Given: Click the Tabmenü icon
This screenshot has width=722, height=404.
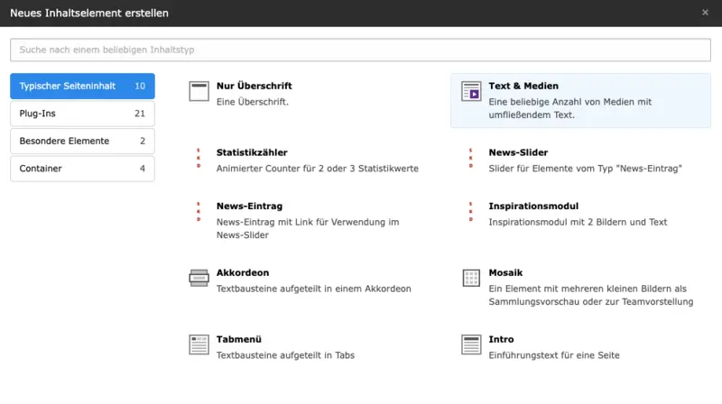Looking at the screenshot, I should pyautogui.click(x=199, y=344).
